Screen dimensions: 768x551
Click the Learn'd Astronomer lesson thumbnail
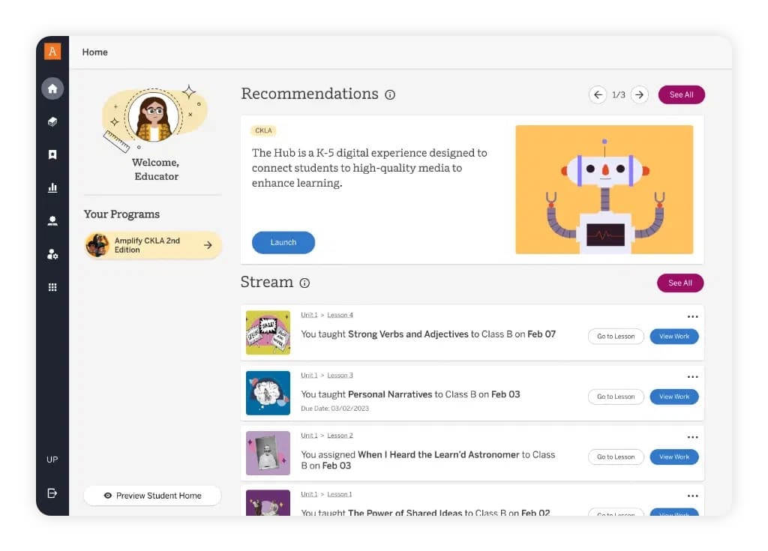click(x=268, y=453)
